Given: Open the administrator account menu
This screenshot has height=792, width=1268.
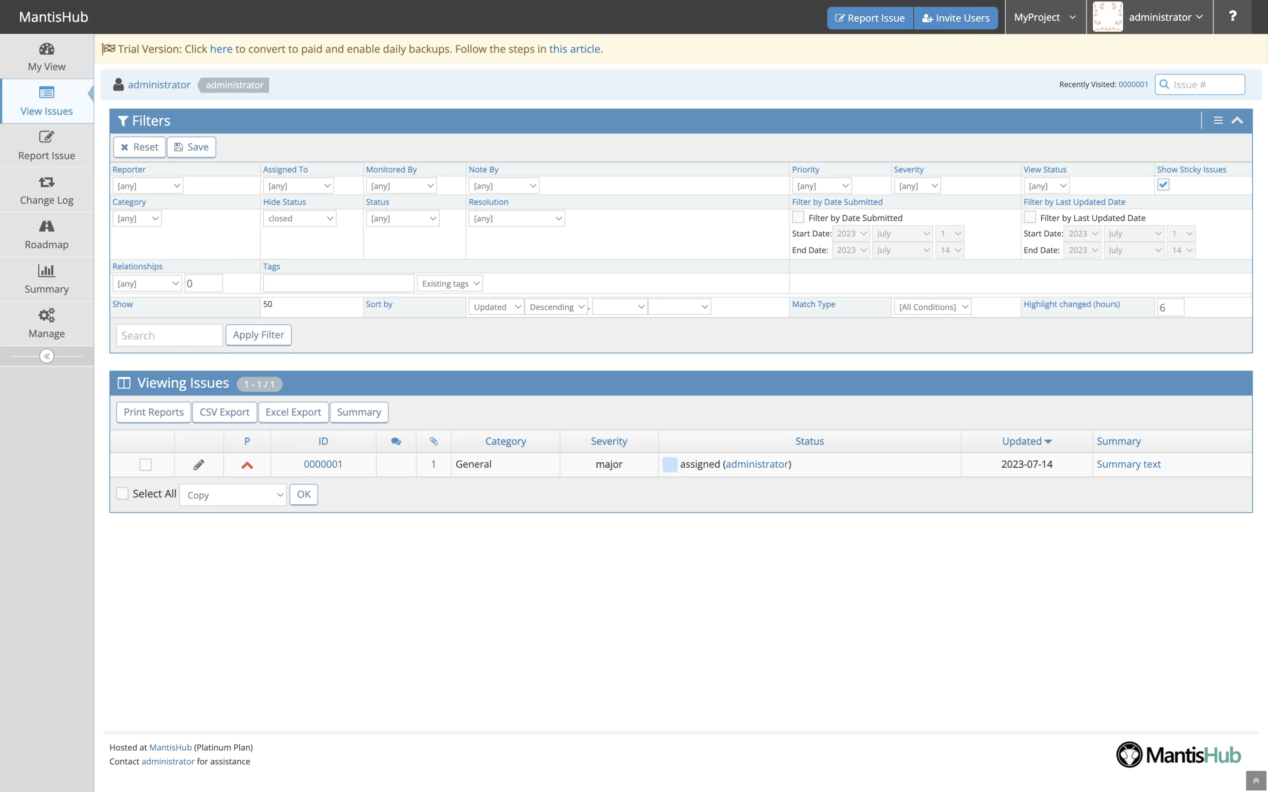Looking at the screenshot, I should tap(1166, 17).
